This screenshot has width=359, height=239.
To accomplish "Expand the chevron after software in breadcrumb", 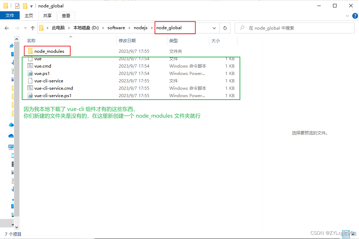I will click(x=129, y=28).
